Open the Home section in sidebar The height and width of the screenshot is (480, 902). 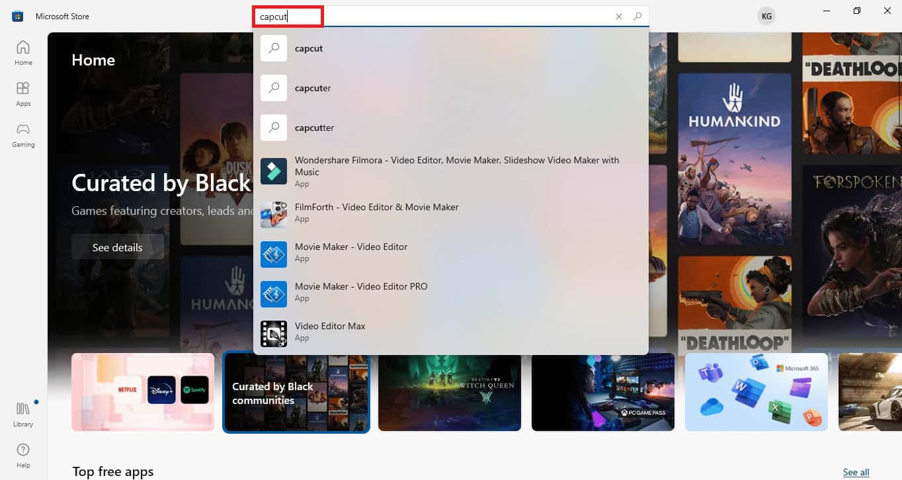coord(23,53)
